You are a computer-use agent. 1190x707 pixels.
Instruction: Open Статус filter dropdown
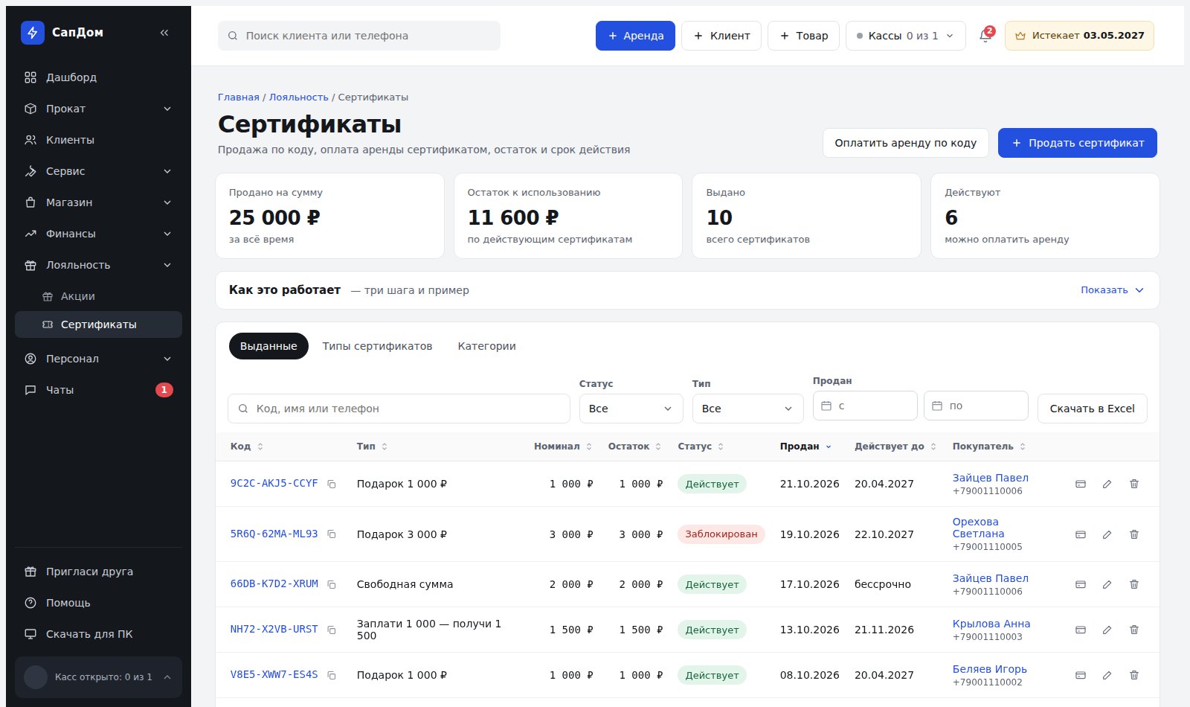631,409
